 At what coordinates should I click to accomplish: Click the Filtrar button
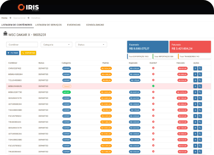(13, 53)
